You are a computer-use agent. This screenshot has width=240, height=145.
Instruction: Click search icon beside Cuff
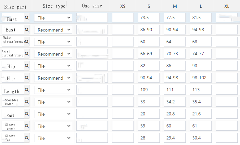click(27, 114)
